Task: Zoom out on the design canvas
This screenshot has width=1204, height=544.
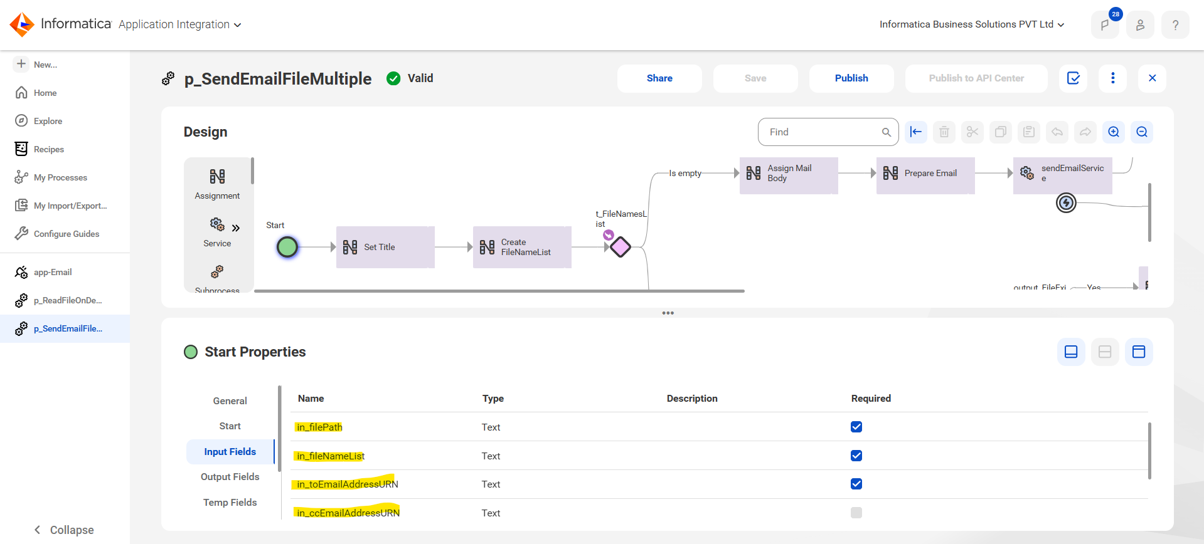Action: click(1142, 132)
